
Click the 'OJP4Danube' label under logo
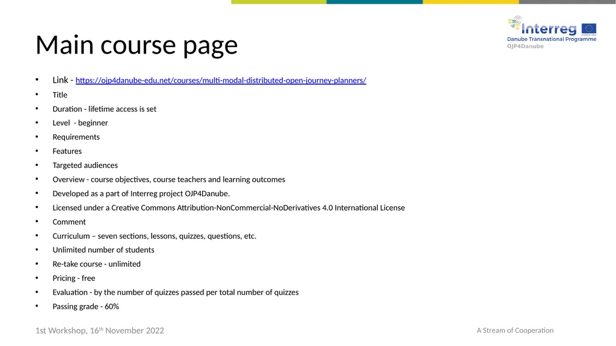525,46
